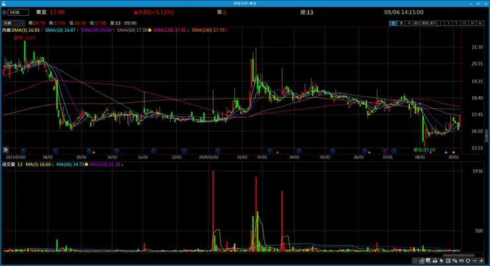
Task: Select the 1-minute timeframe button
Action: pos(440,23)
